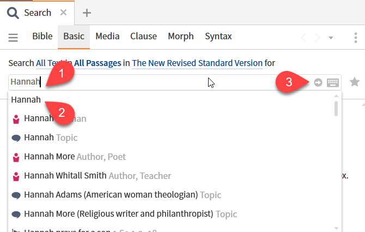Open the Morph search tab
Viewport: 365px width, 232px height.
click(181, 37)
